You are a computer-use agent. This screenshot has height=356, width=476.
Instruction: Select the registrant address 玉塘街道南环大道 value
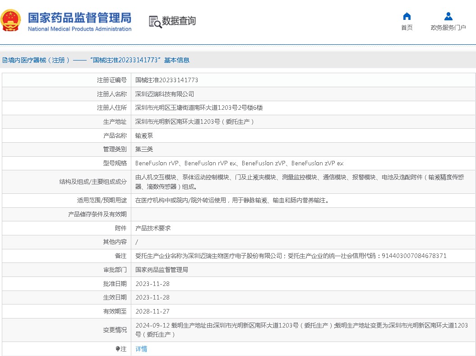click(x=199, y=108)
